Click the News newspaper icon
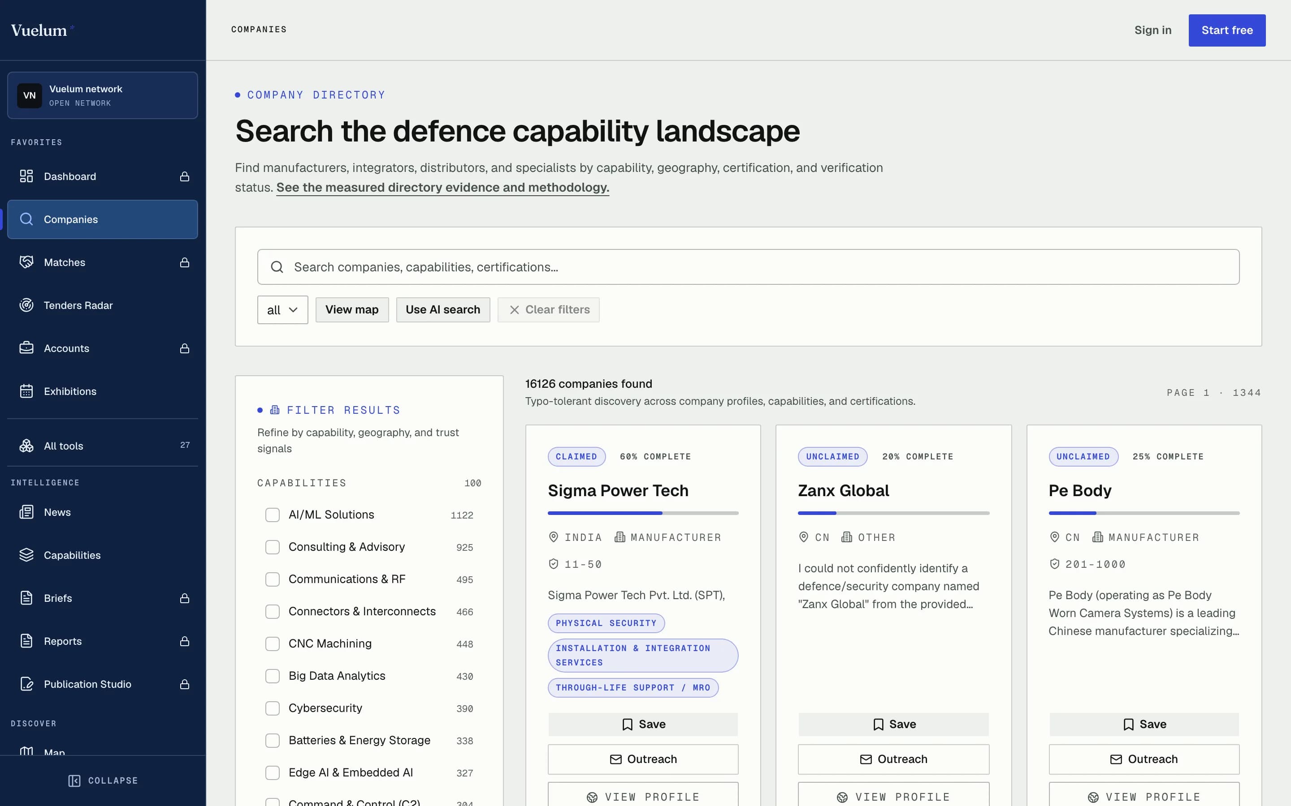Image resolution: width=1291 pixels, height=806 pixels. point(26,512)
